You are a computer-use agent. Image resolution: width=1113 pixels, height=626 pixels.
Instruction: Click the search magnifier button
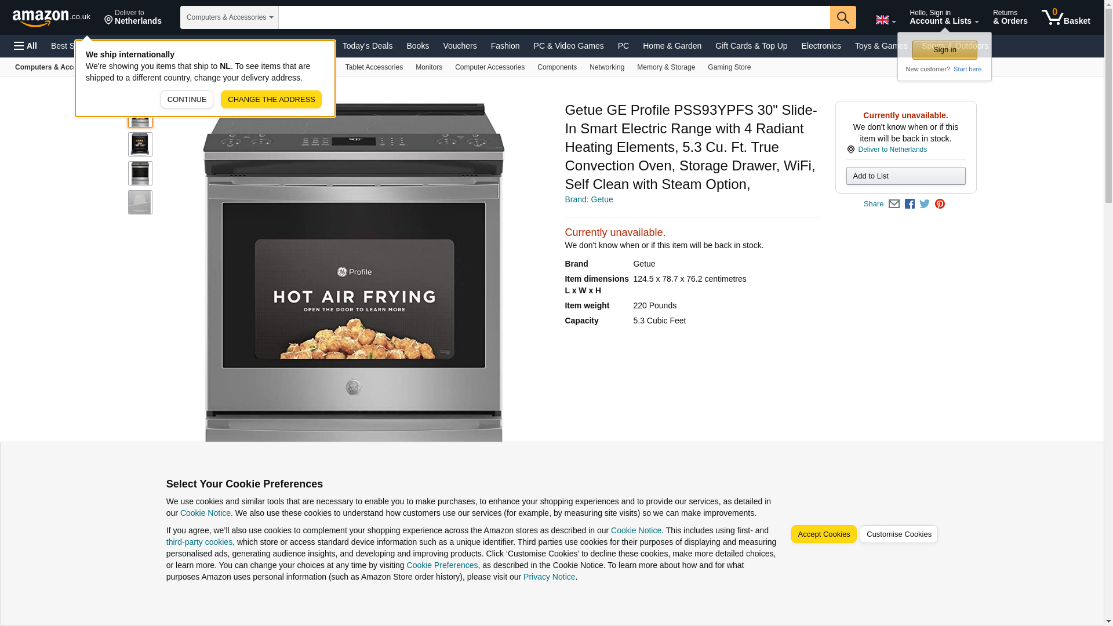842,17
